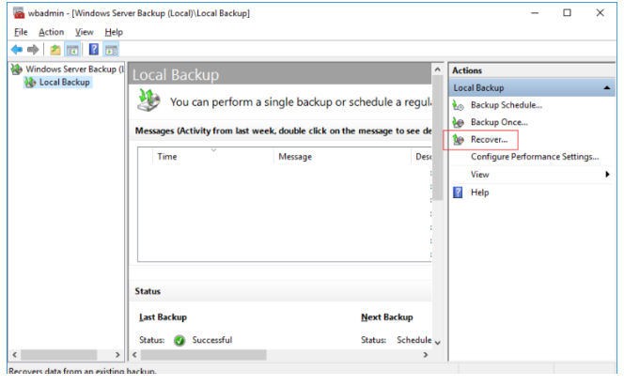
Task: Click the Actions pane title
Action: (x=467, y=70)
